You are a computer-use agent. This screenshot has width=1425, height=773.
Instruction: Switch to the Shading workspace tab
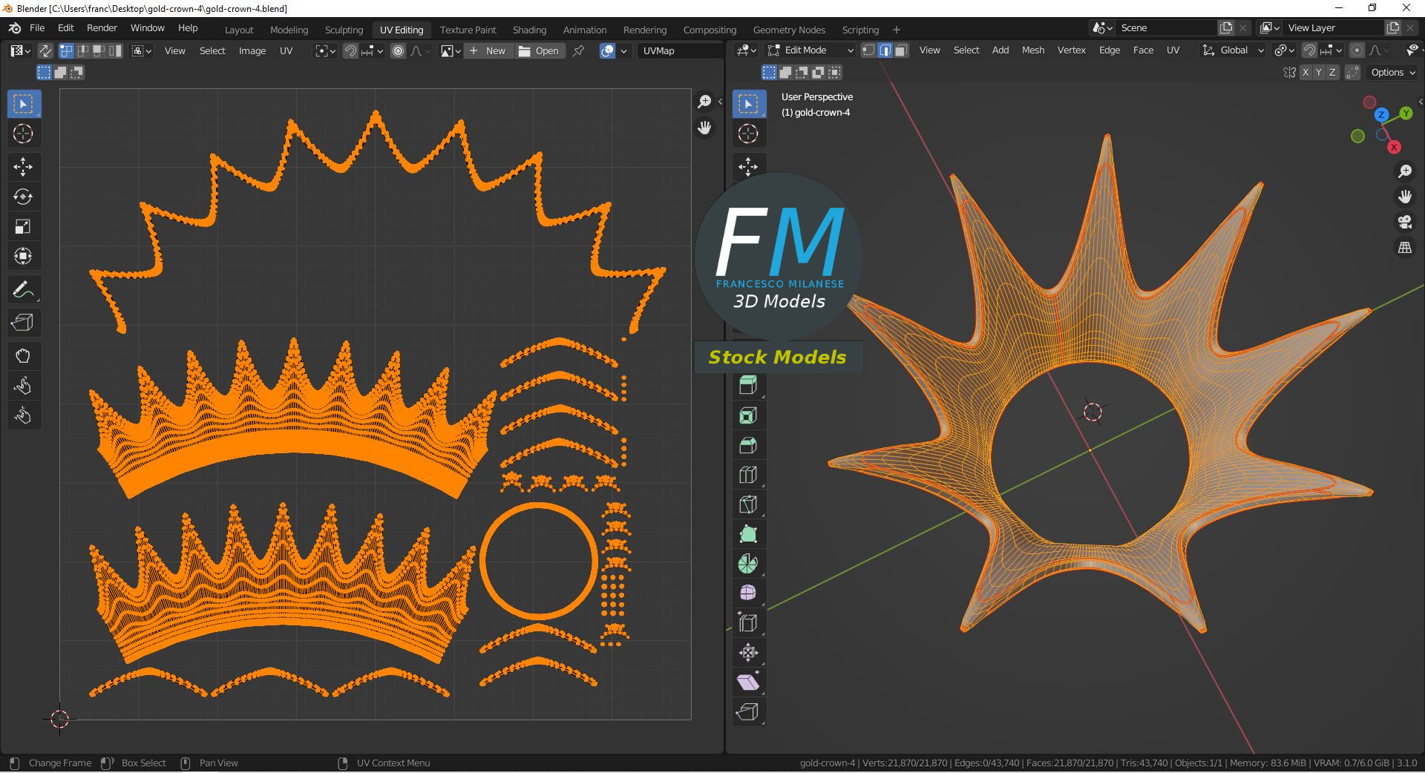coord(529,30)
